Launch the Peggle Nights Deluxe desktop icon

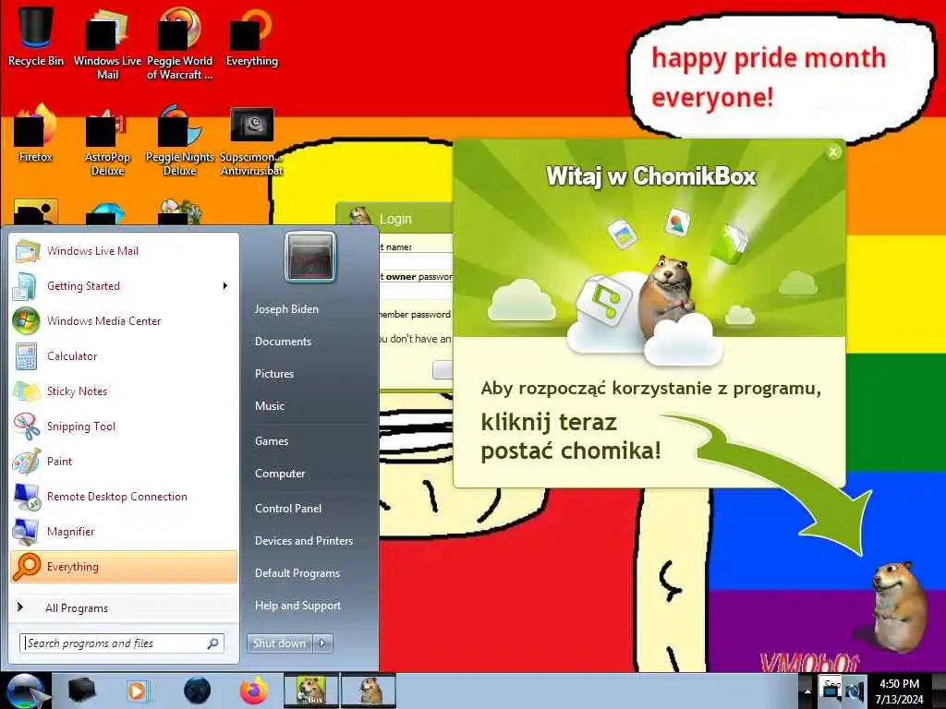(179, 140)
